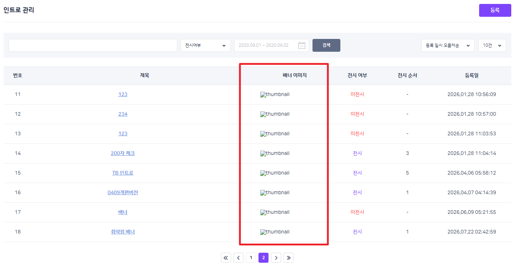Click the broken thumbnail in row 11
The height and width of the screenshot is (267, 517).
click(275, 95)
